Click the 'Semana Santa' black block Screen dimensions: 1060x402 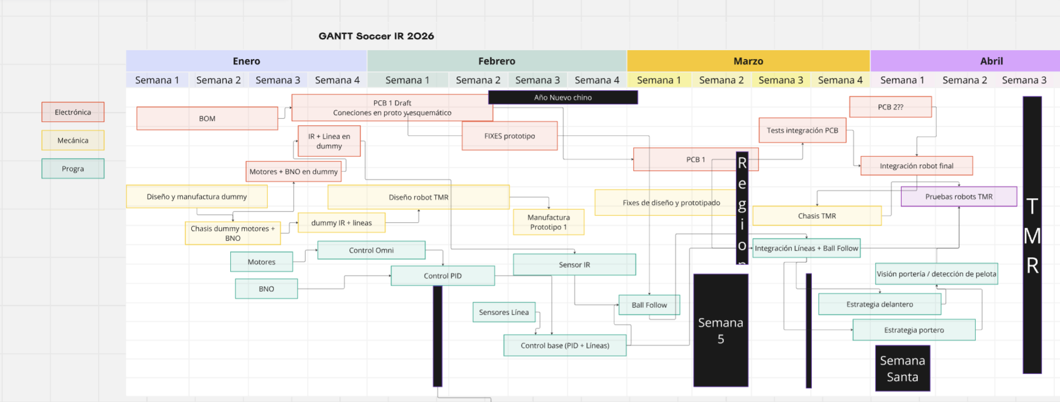point(902,368)
